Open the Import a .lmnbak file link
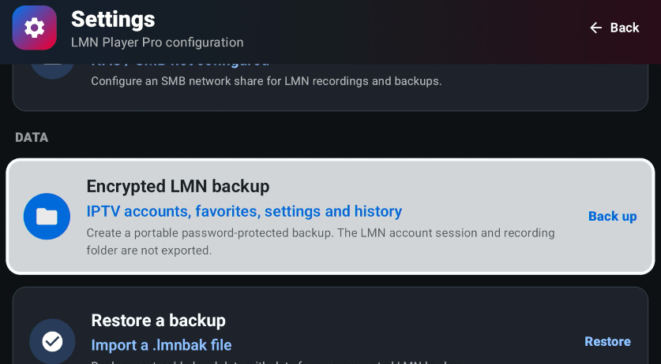The height and width of the screenshot is (364, 661). pos(161,345)
